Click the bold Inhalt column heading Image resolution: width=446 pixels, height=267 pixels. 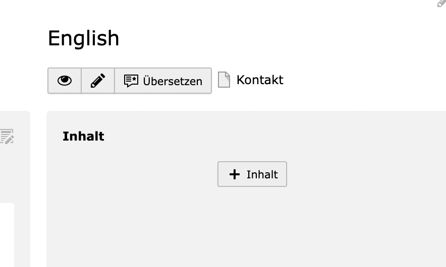tap(83, 136)
